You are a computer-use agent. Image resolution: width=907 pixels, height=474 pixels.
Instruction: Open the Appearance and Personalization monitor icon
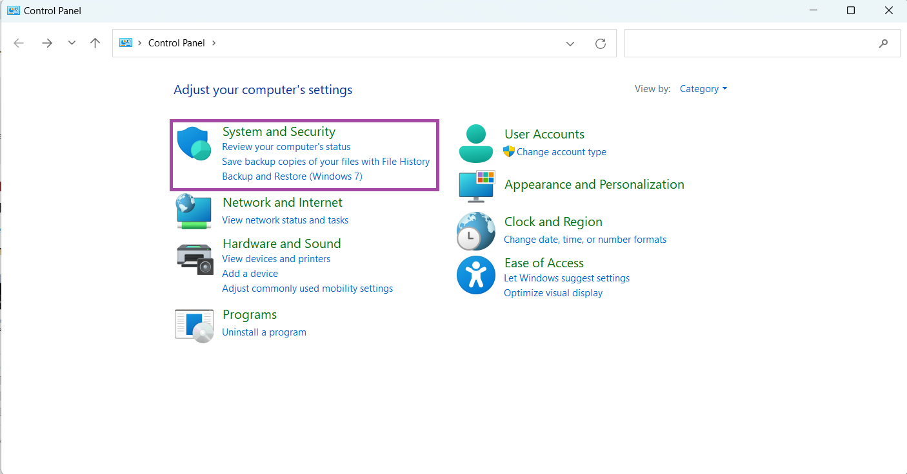[476, 186]
